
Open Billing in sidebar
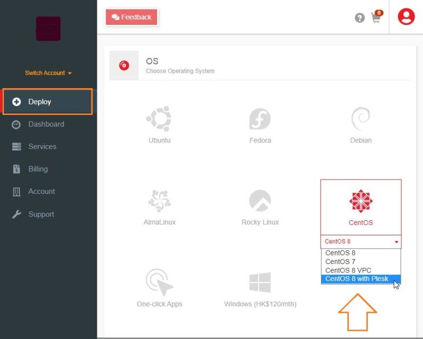(38, 169)
